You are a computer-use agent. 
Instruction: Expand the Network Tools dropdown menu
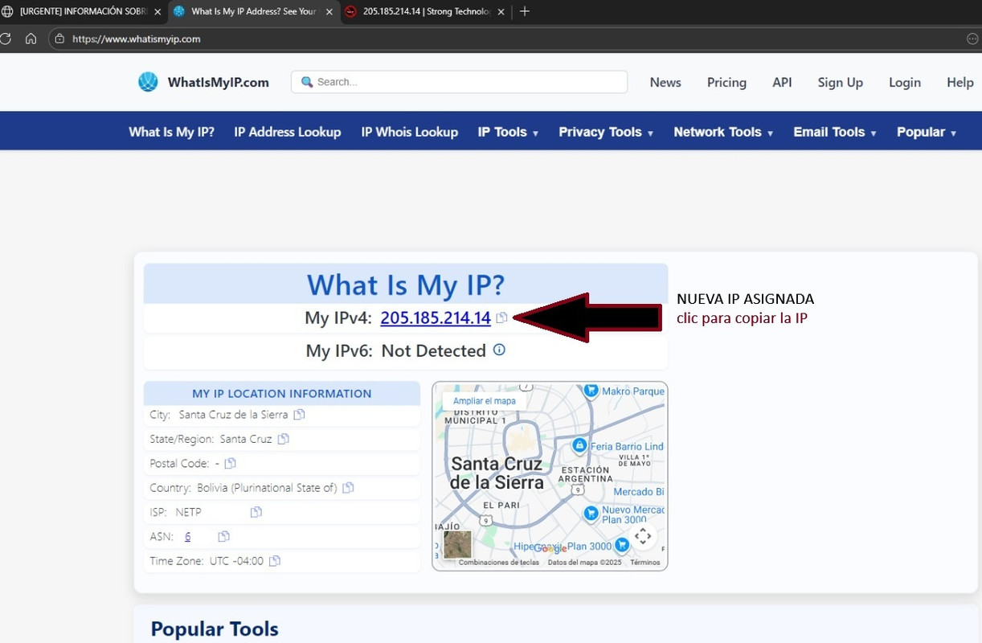(723, 132)
